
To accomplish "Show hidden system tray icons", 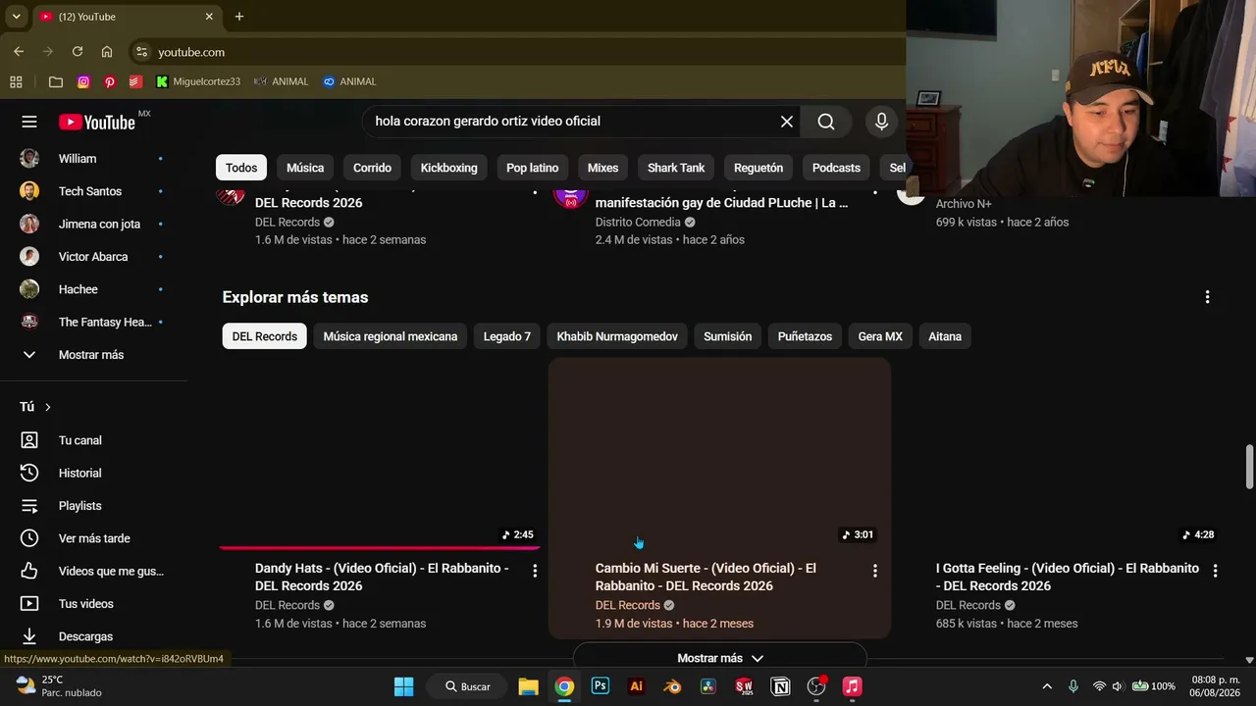I will [x=1047, y=686].
